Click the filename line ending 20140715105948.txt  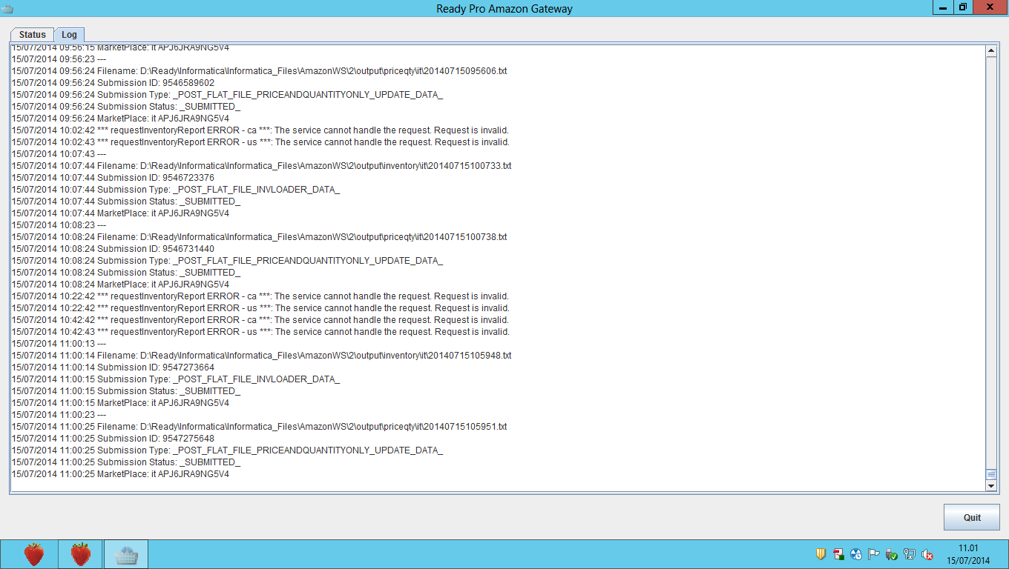tap(261, 356)
